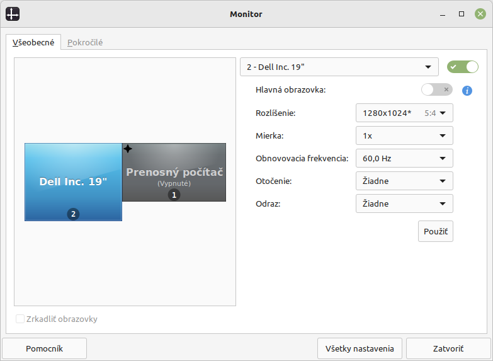493x361 pixels.
Task: Expand the Obnovovacia frekvencia dropdown
Action: 404,158
